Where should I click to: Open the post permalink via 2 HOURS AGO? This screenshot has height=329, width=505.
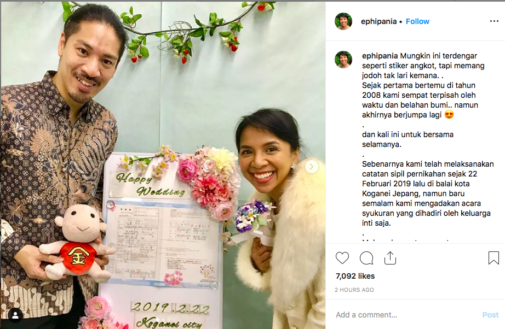click(x=354, y=290)
